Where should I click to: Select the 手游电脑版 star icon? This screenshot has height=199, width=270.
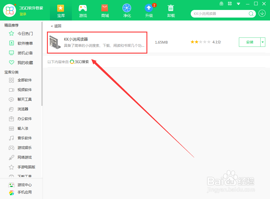11,167
